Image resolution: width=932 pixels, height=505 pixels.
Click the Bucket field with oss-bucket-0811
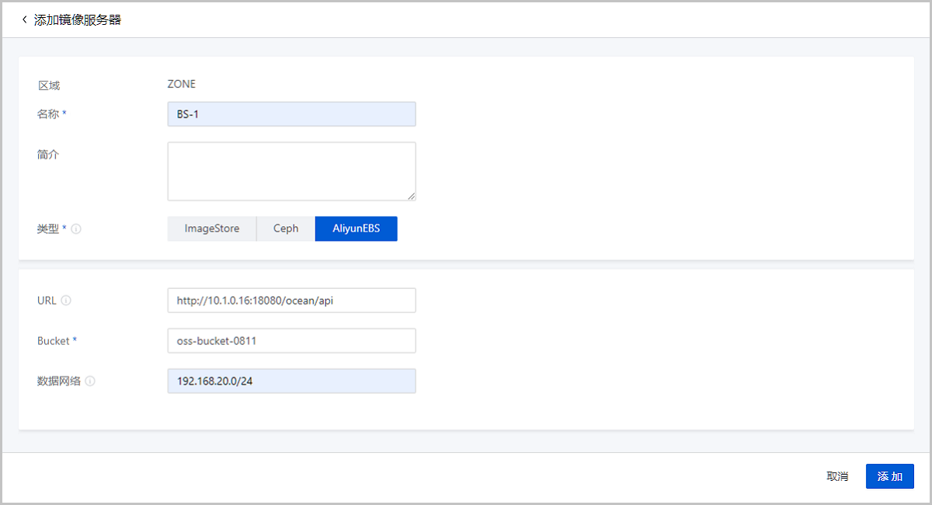[x=291, y=341]
